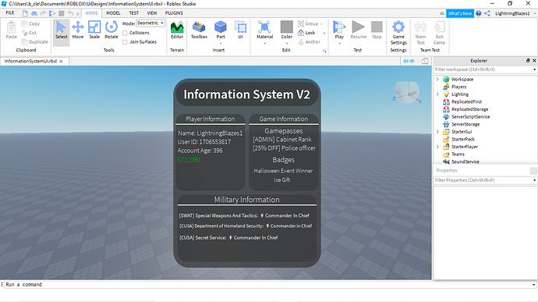This screenshot has height=302, width=538.
Task: Open the help question mark icon
Action: 478,13
